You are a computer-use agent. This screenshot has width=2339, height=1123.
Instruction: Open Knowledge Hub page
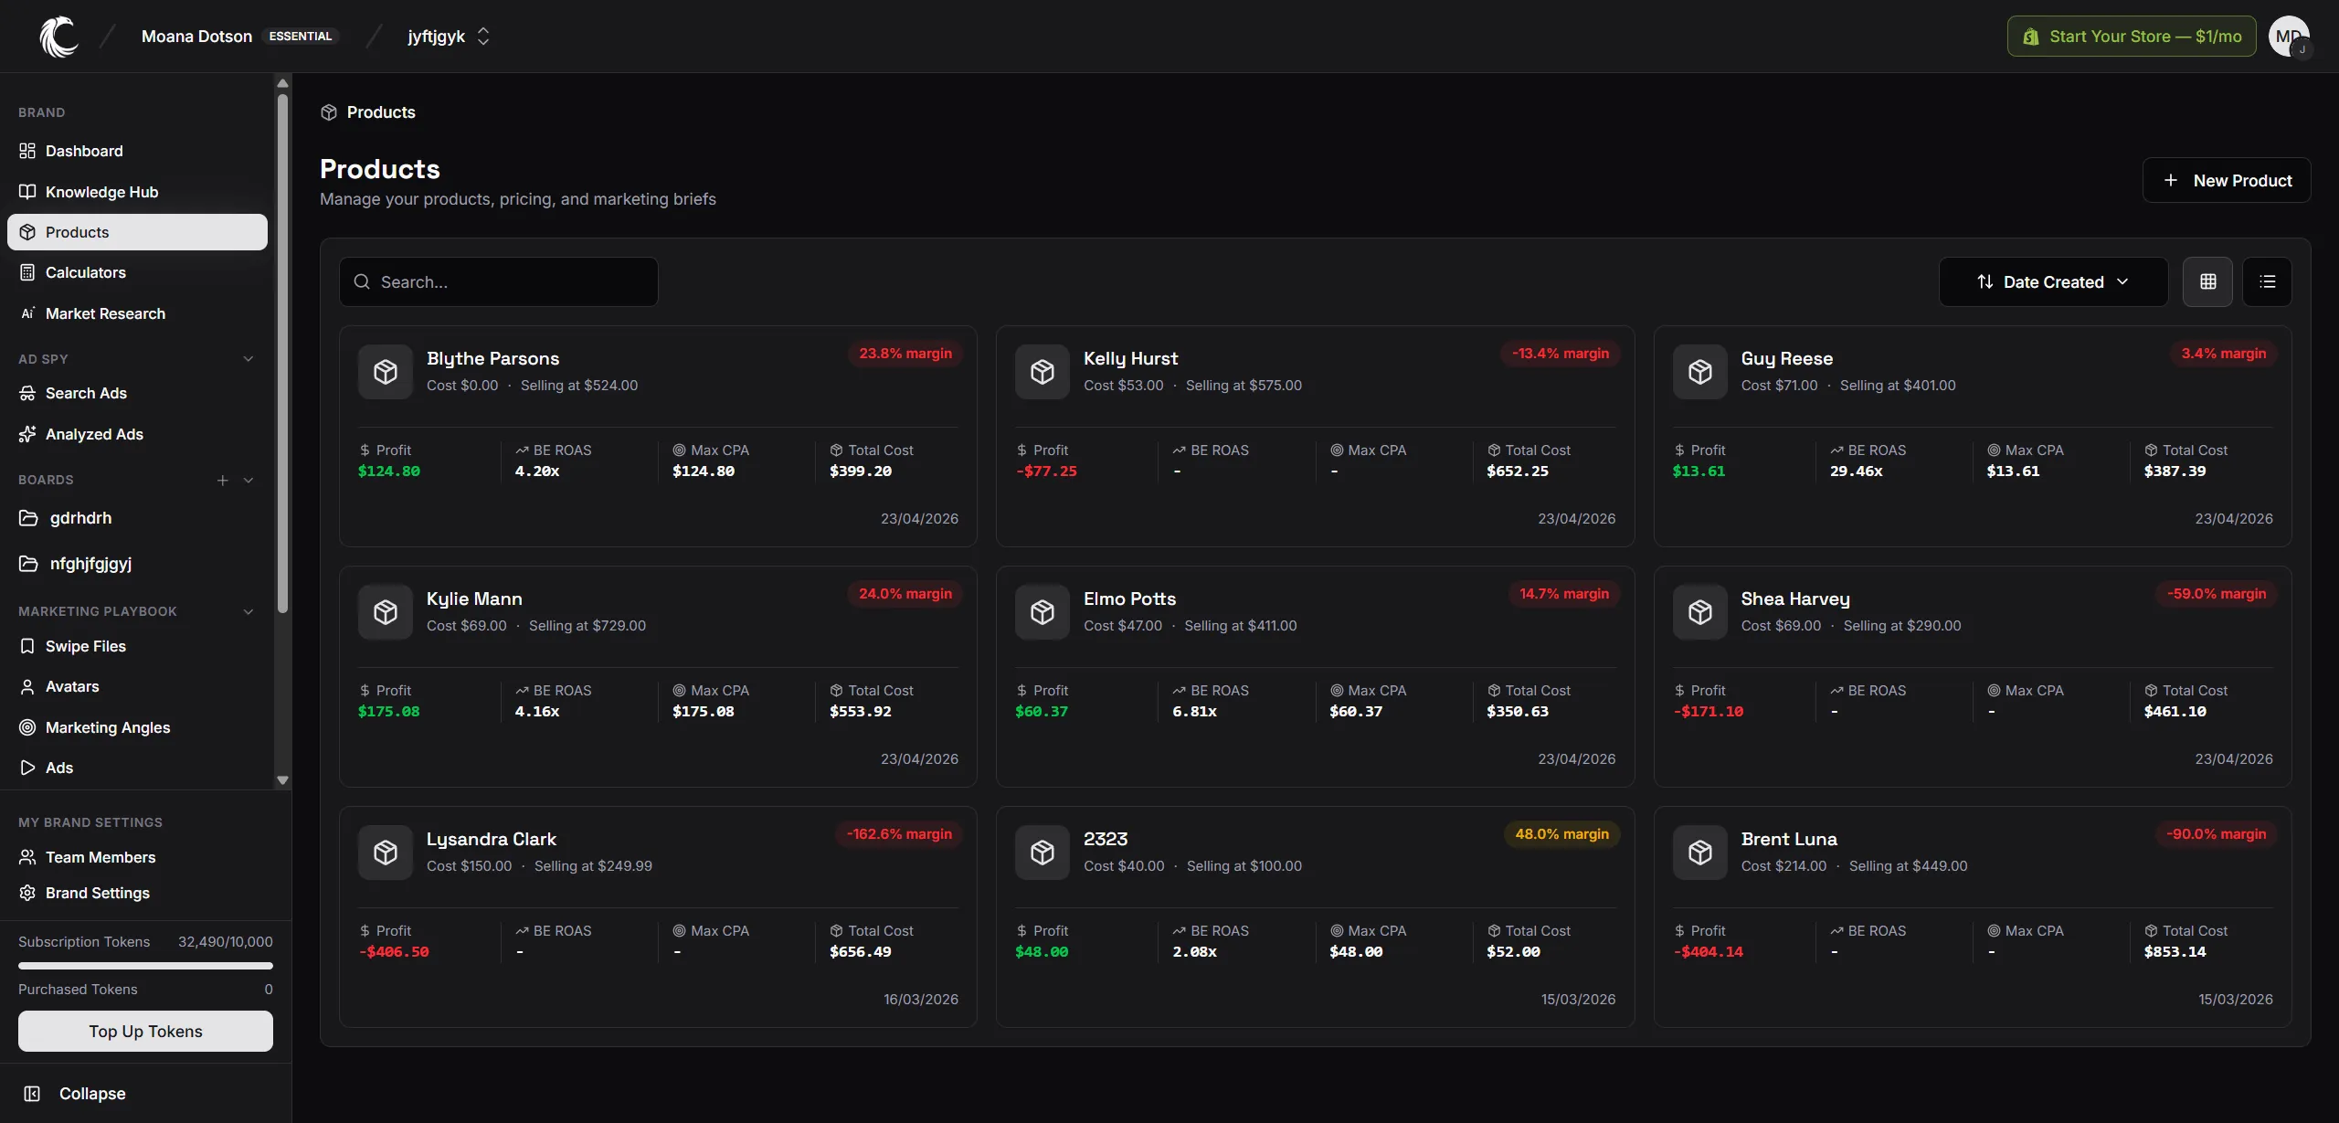click(137, 192)
